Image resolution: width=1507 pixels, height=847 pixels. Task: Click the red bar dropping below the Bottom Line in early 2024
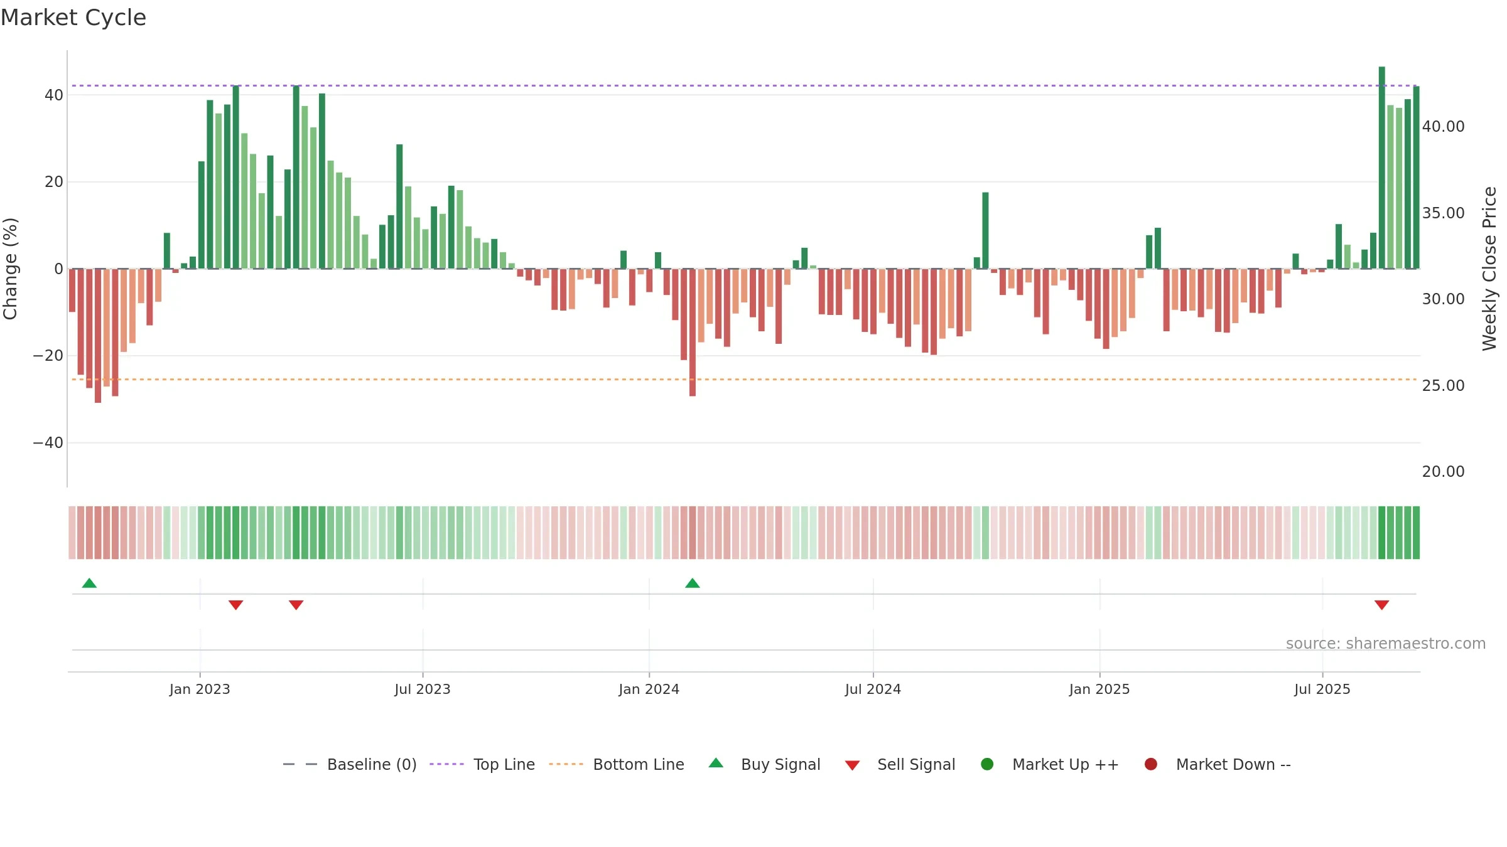[693, 333]
